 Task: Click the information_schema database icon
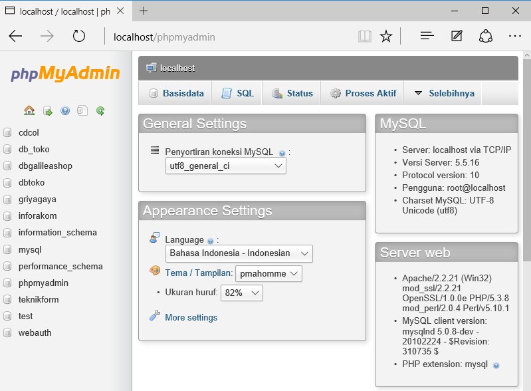(x=7, y=233)
